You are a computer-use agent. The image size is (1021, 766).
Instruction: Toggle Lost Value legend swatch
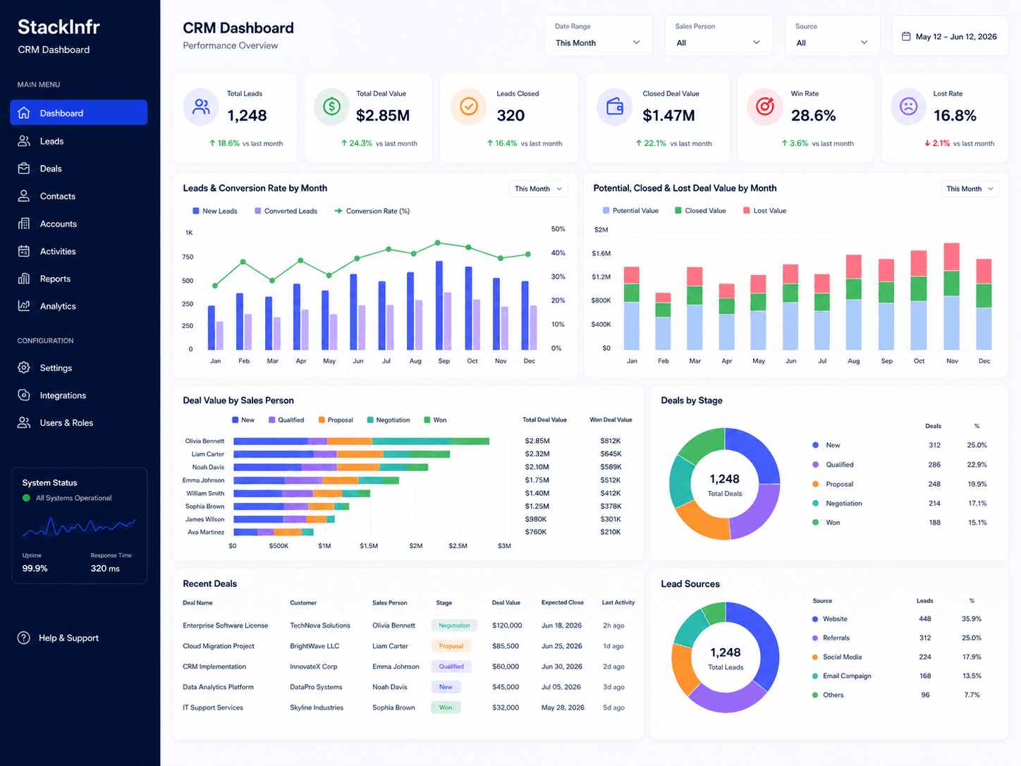pyautogui.click(x=747, y=210)
